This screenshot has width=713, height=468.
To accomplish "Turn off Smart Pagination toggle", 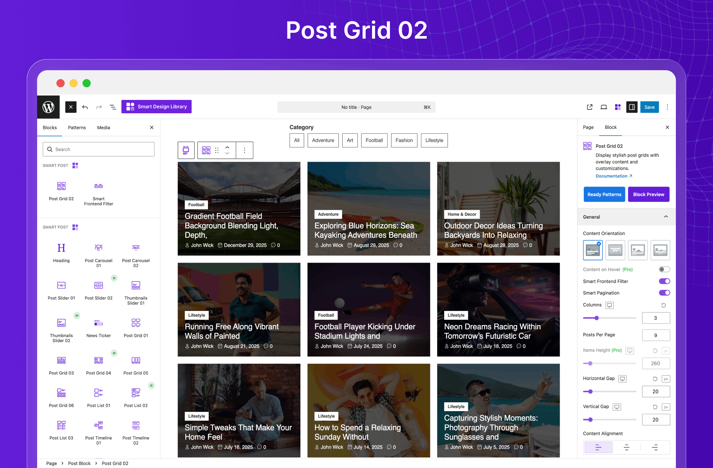I will point(664,293).
